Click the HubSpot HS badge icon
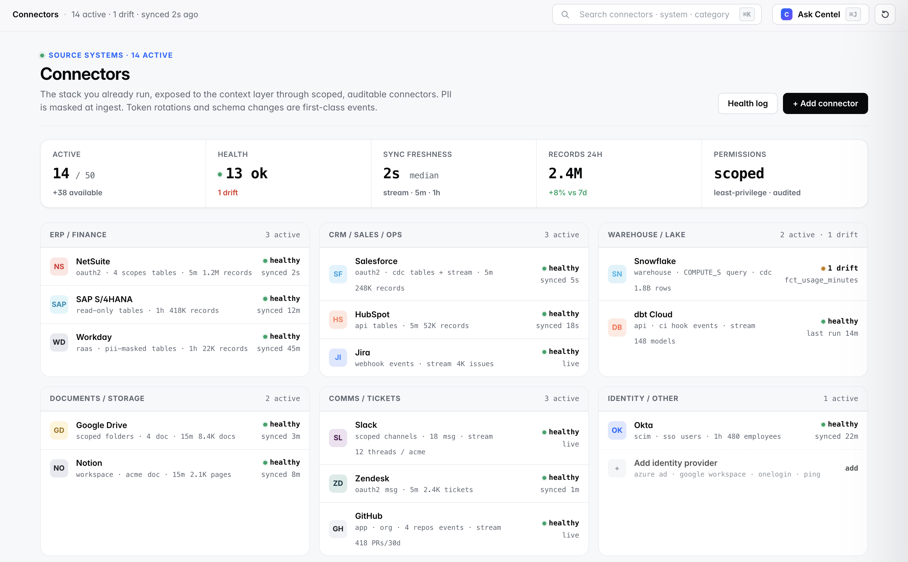 tap(338, 320)
